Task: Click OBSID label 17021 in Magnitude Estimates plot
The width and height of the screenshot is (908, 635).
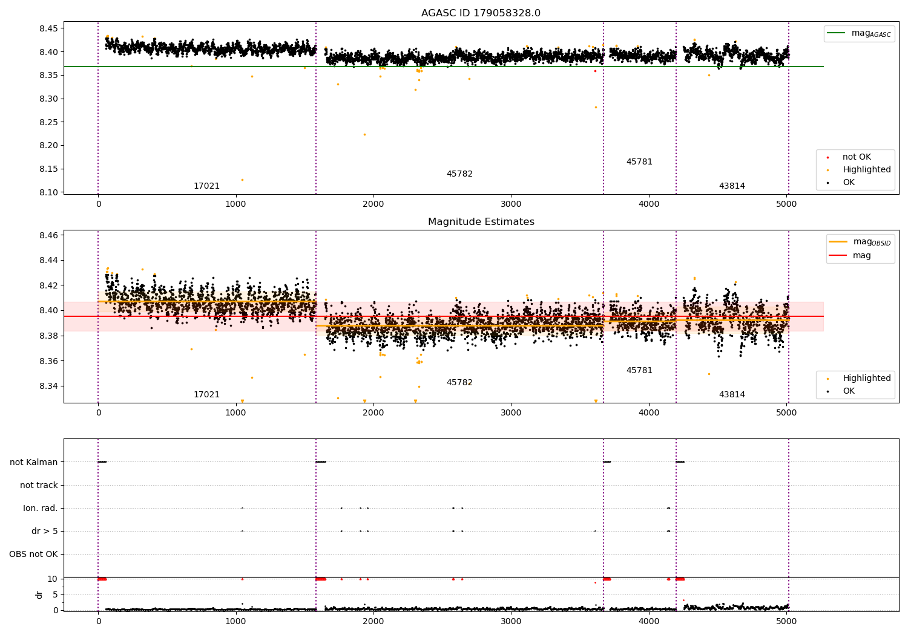Action: click(x=206, y=395)
